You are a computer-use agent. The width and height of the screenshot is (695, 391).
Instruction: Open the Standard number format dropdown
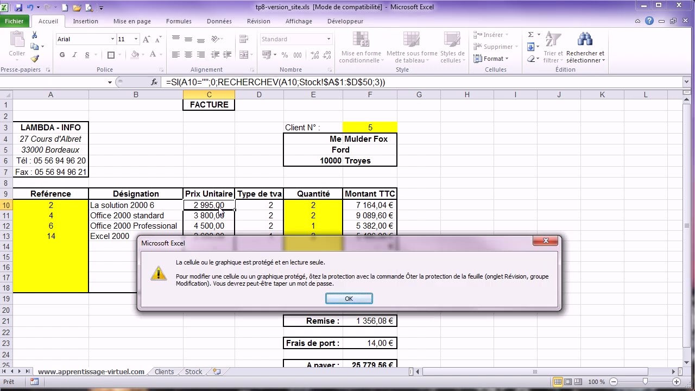tap(328, 39)
